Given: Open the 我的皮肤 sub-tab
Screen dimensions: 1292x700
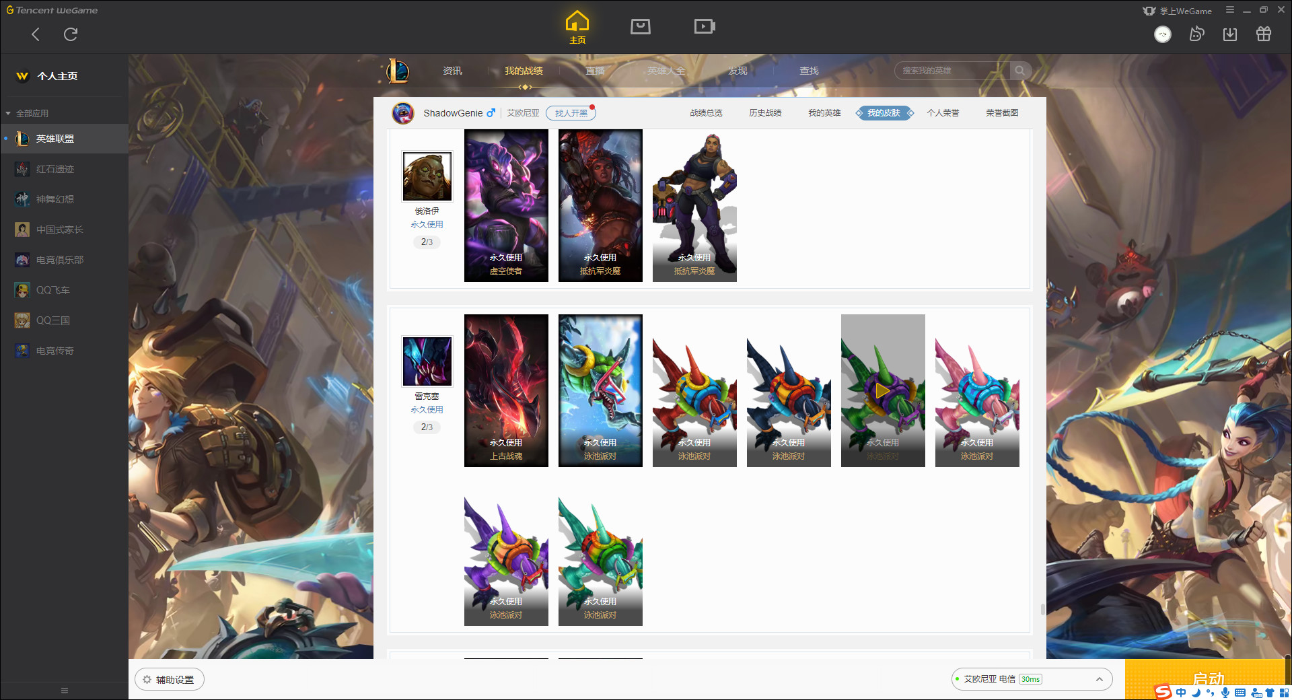Looking at the screenshot, I should point(884,113).
